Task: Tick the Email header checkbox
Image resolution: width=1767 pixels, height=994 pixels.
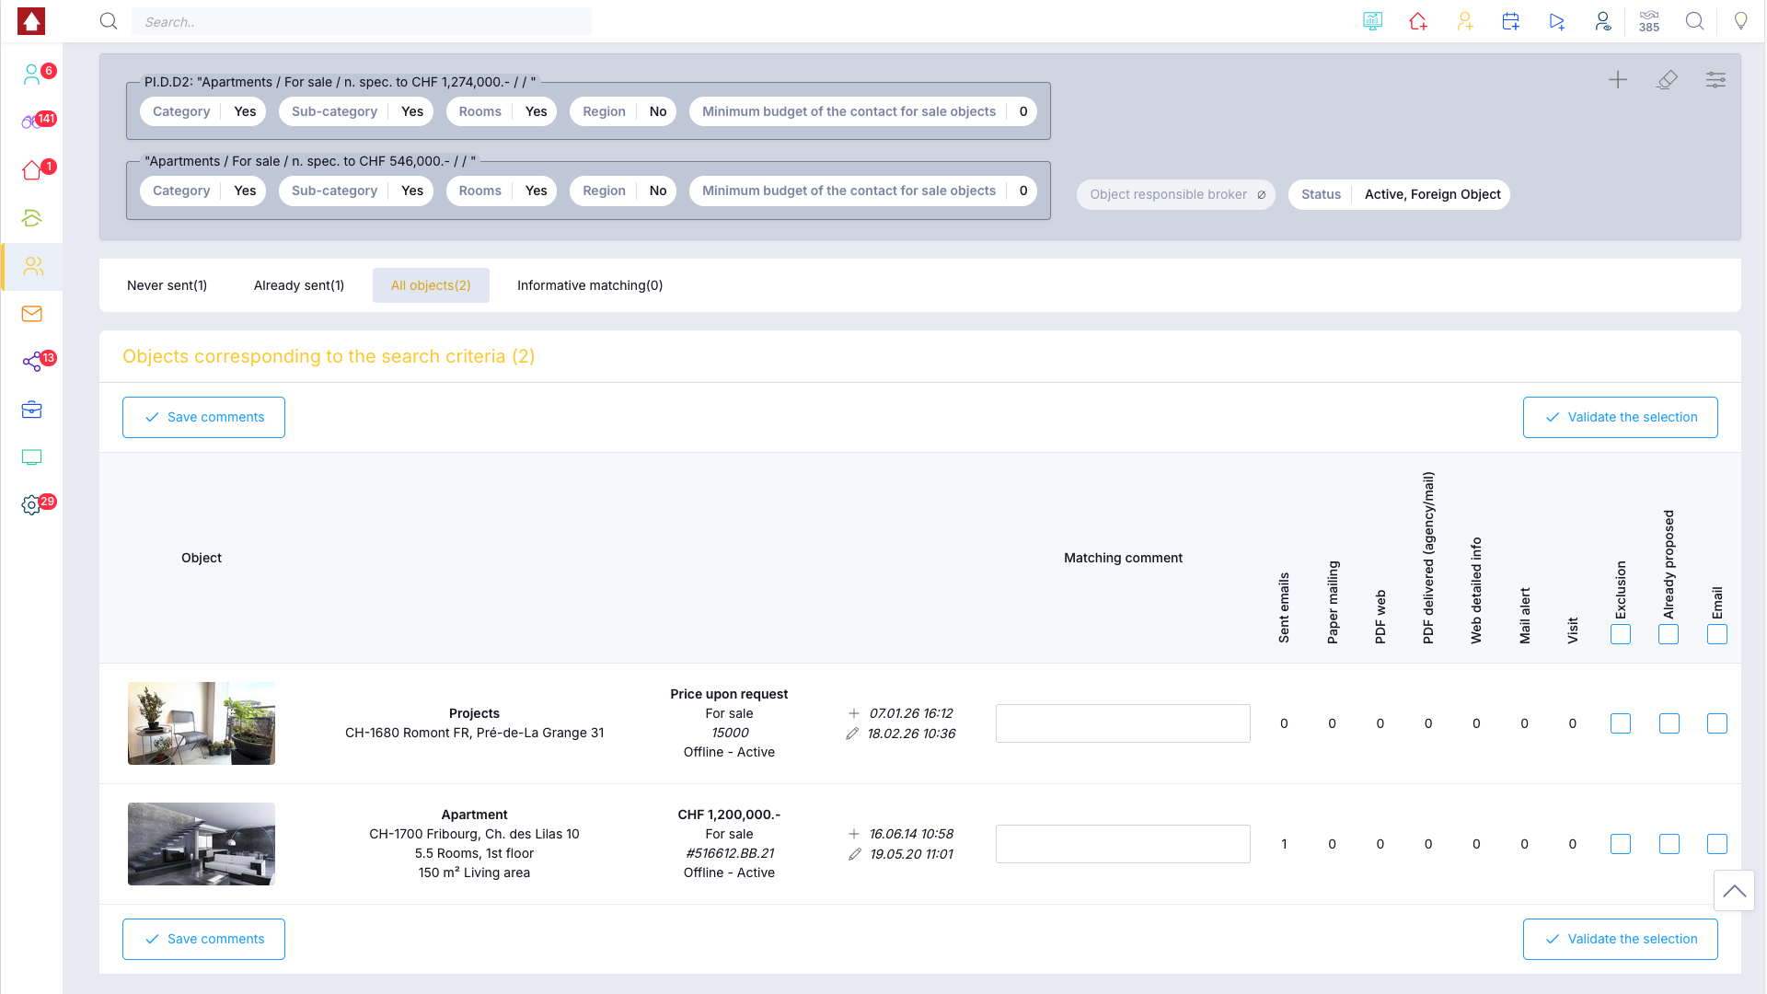Action: pos(1717,634)
